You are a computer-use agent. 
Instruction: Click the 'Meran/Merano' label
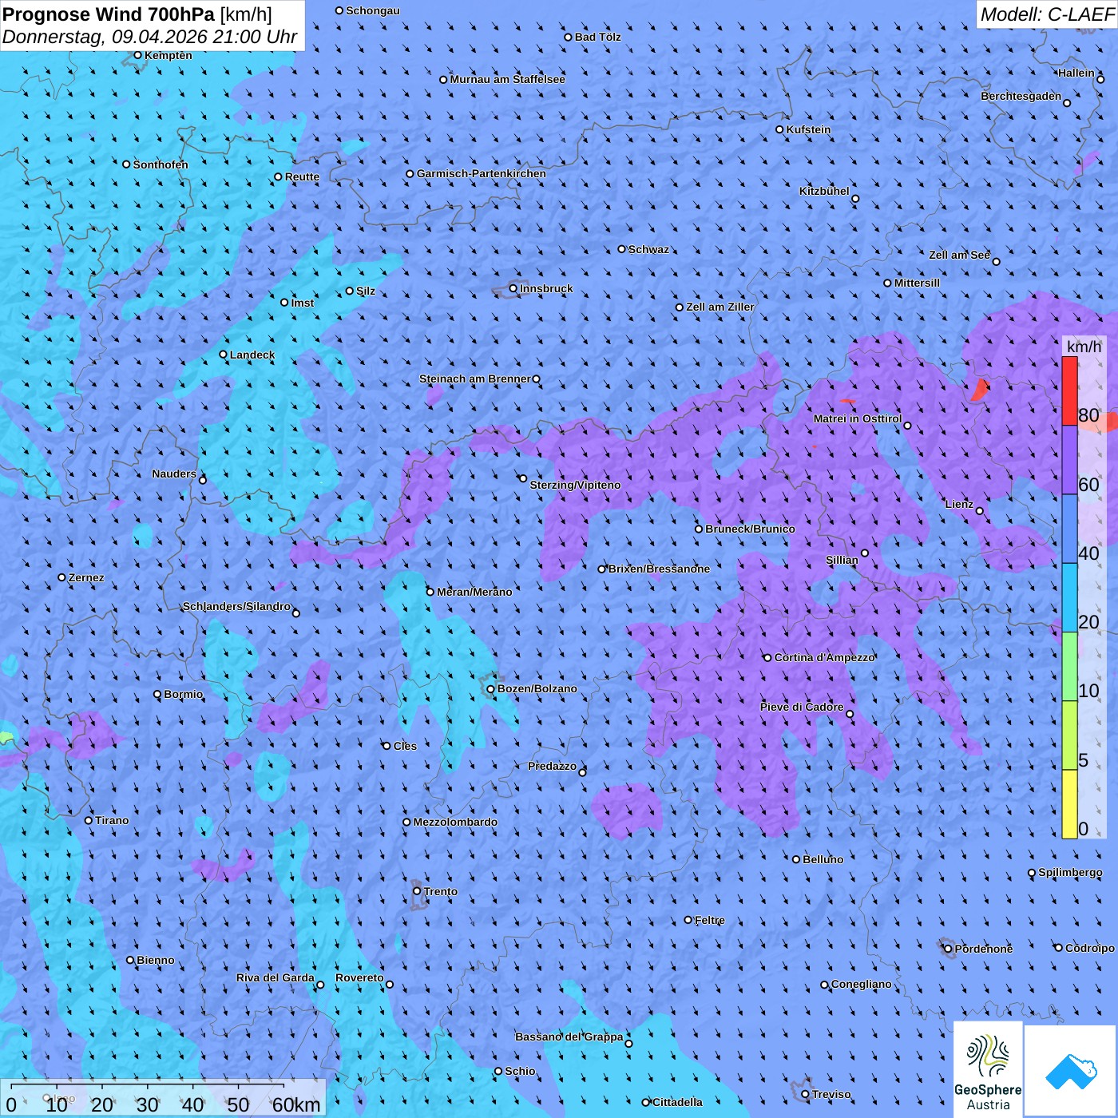click(x=474, y=592)
